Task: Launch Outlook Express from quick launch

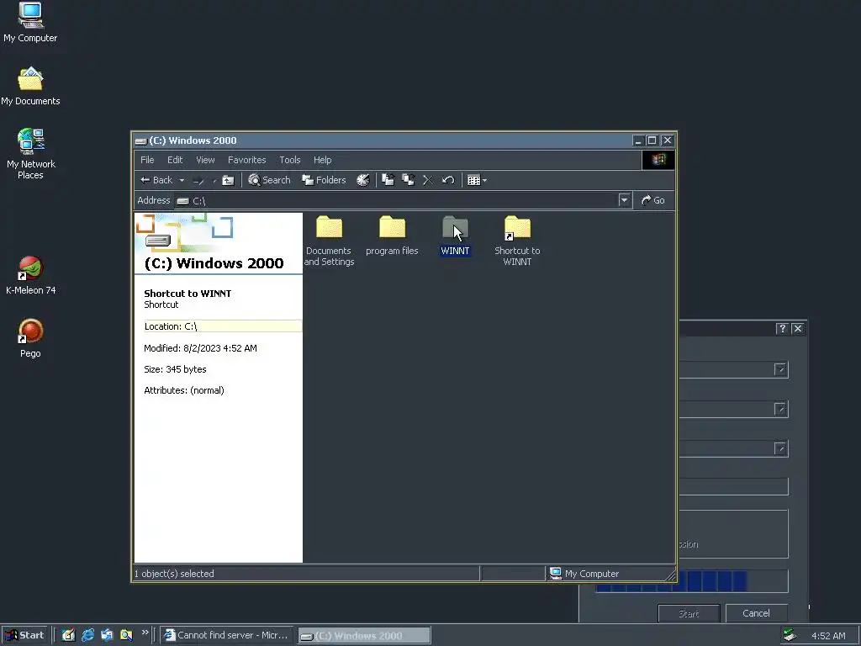Action: pos(107,635)
